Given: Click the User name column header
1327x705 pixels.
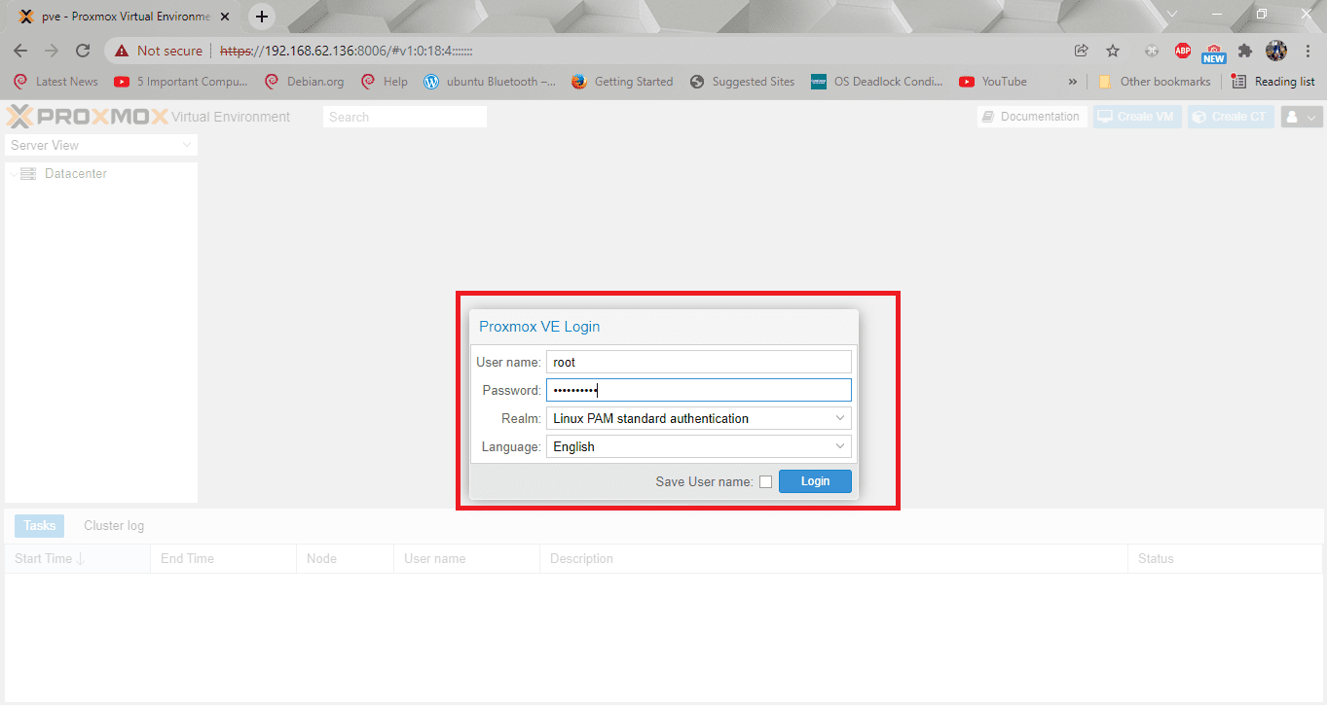Looking at the screenshot, I should pyautogui.click(x=466, y=559).
